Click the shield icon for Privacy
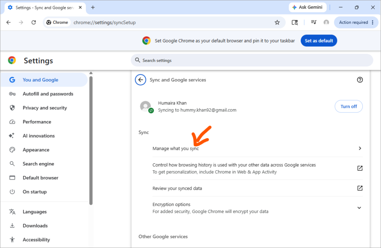The width and height of the screenshot is (381, 248). pyautogui.click(x=12, y=108)
